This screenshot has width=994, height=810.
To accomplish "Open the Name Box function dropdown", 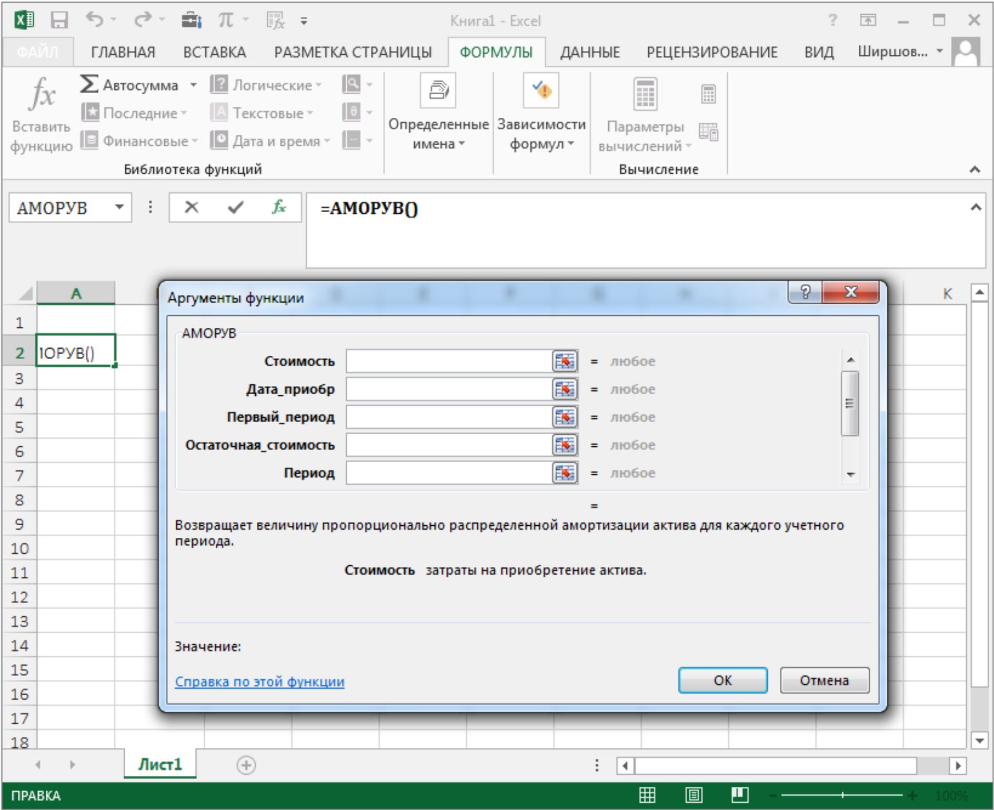I will click(x=119, y=207).
